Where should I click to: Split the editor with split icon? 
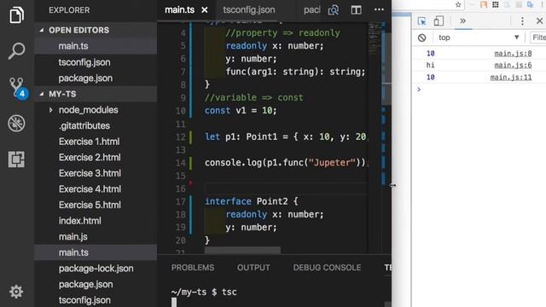(356, 10)
